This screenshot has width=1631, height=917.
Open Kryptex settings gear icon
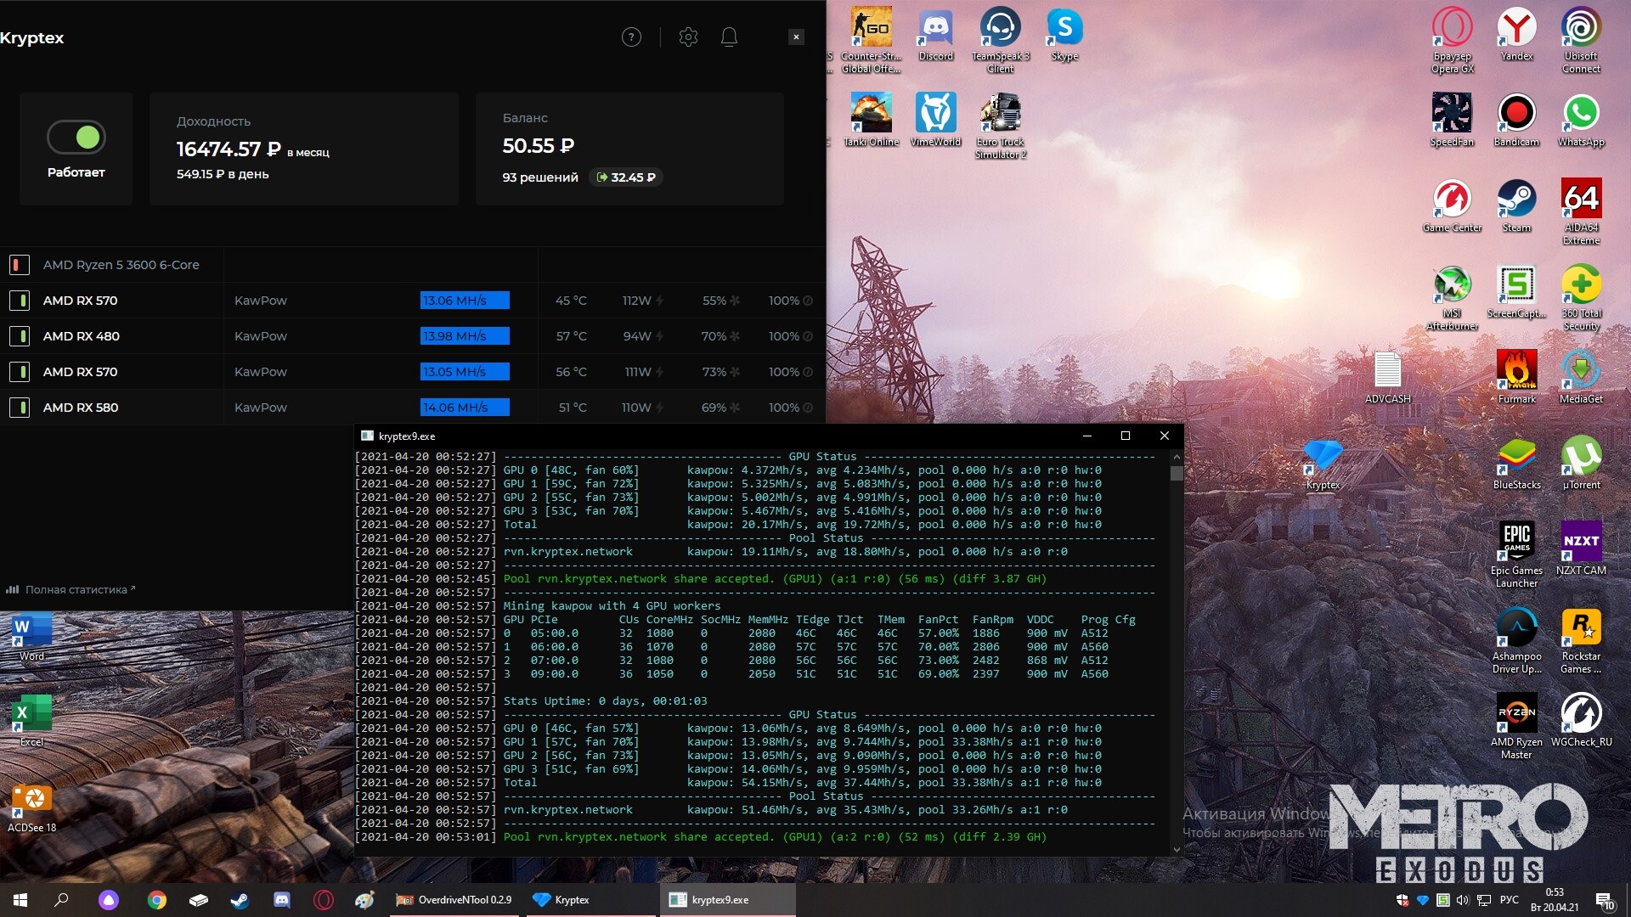pyautogui.click(x=688, y=37)
